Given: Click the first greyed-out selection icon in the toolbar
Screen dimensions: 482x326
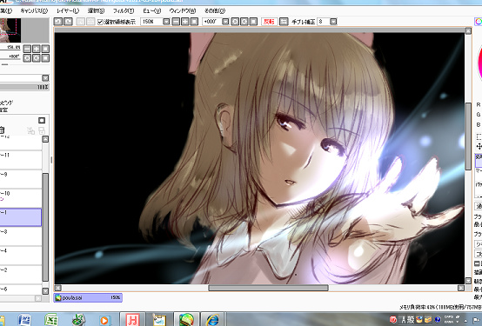Looking at the screenshot, I should click(81, 22).
